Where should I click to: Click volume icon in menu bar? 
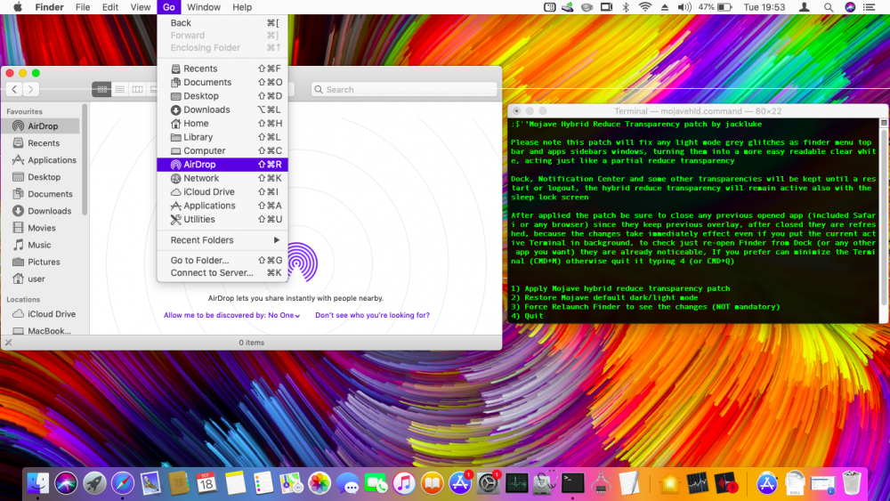[x=684, y=7]
